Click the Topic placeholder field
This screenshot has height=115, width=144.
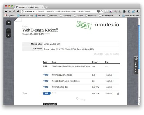(x=25, y=93)
